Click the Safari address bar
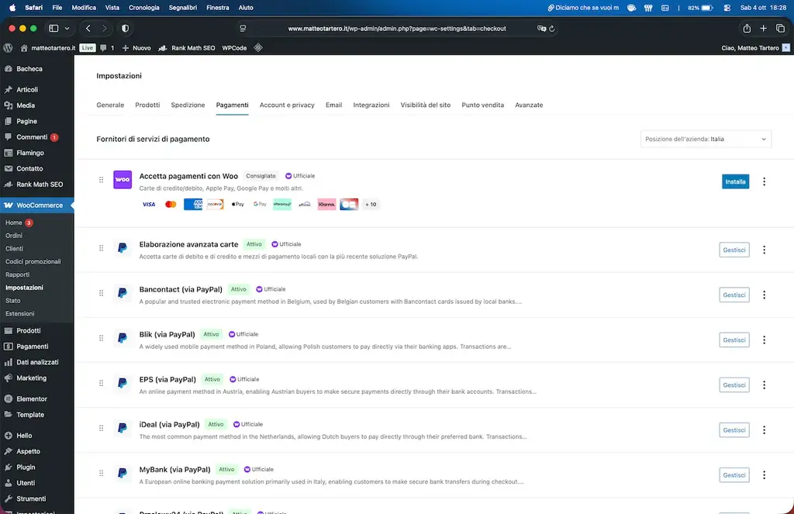 [396, 29]
